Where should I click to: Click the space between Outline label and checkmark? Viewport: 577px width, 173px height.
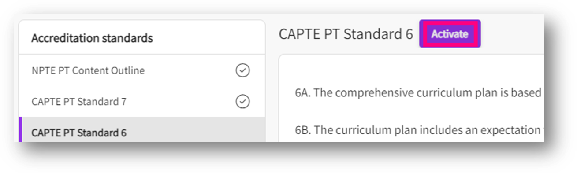[x=190, y=70]
